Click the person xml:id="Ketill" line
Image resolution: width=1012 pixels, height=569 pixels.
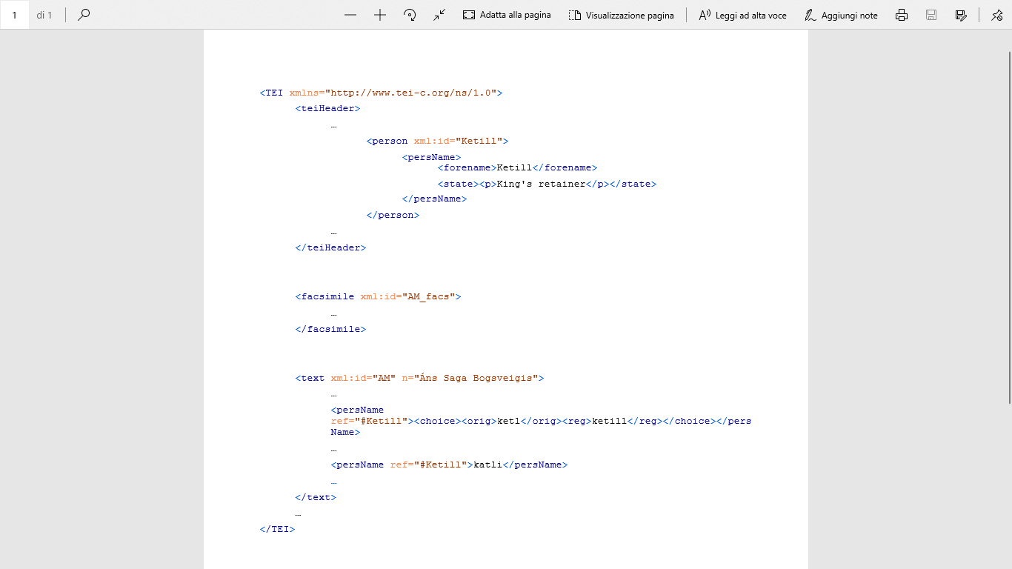(437, 141)
